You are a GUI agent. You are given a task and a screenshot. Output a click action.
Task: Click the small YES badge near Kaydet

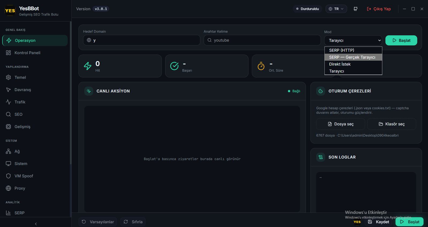(357, 222)
